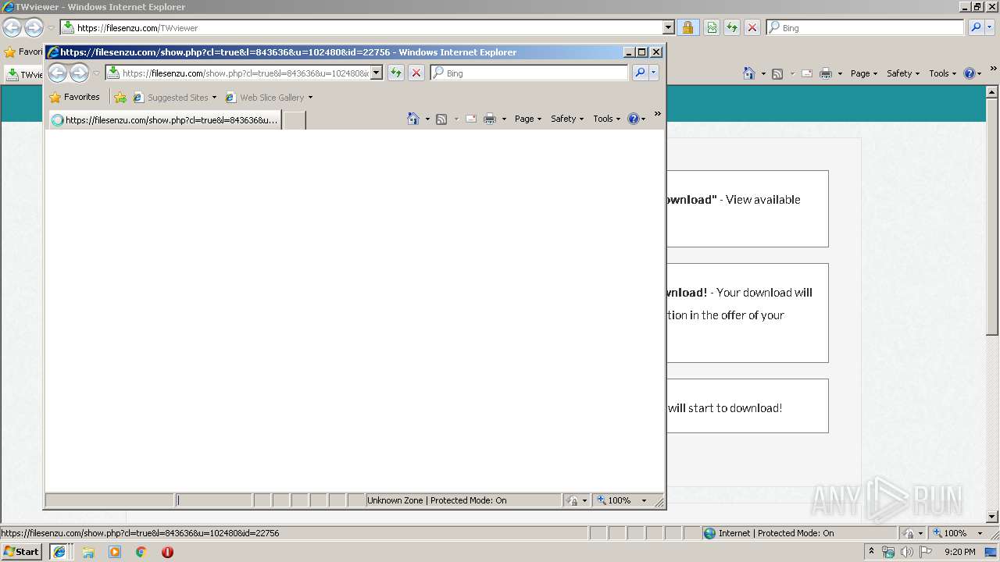Image resolution: width=1000 pixels, height=562 pixels.
Task: Click Home icon in main window command bar
Action: coord(749,73)
